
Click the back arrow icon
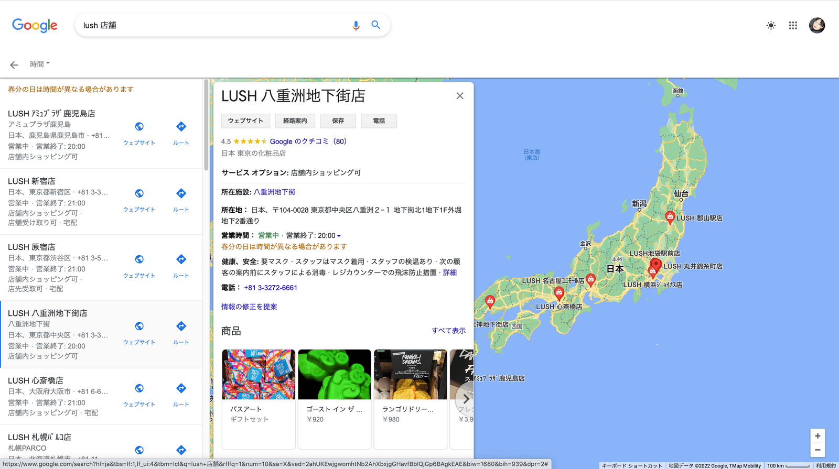[x=14, y=65]
